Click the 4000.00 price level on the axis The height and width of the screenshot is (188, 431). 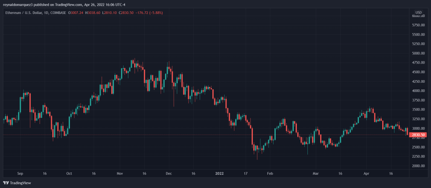(x=418, y=91)
